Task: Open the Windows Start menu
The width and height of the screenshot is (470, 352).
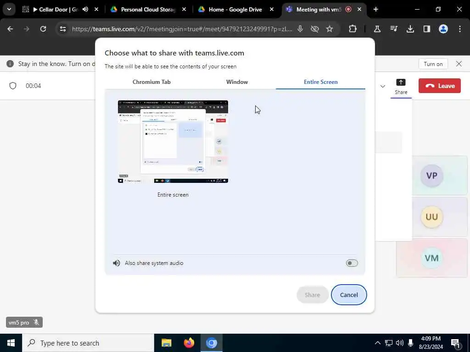Action: tap(11, 343)
